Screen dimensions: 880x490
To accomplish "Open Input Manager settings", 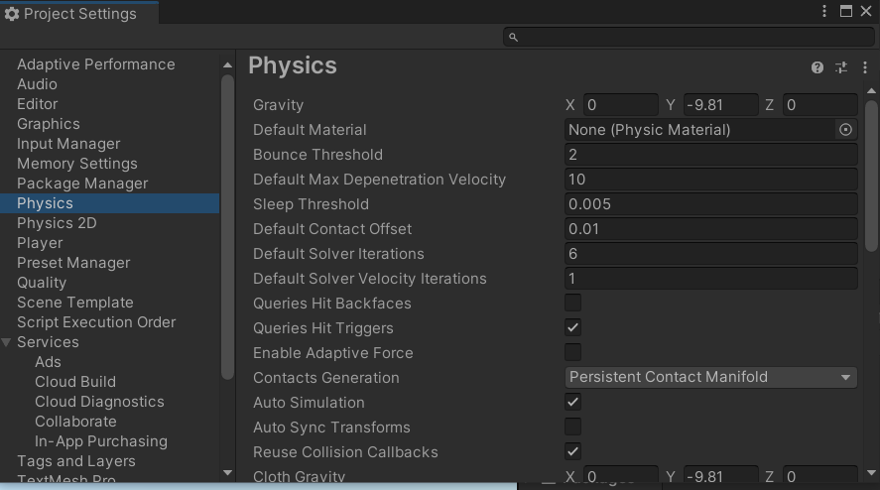I will tap(68, 144).
